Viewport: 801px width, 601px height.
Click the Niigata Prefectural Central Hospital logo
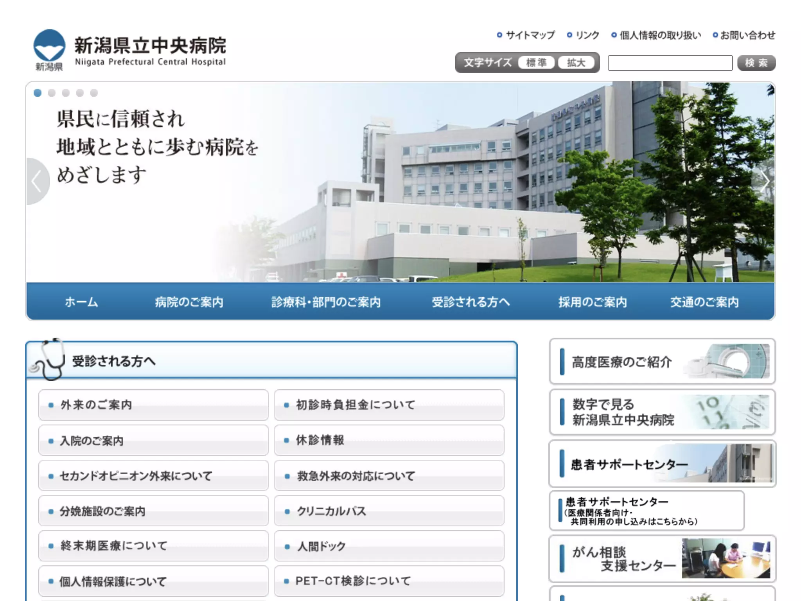tap(130, 51)
